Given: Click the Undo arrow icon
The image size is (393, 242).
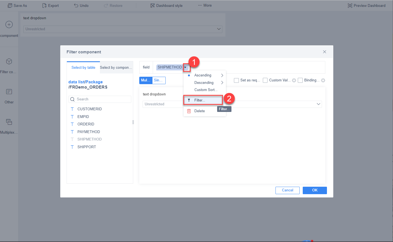Looking at the screenshot, I should pyautogui.click(x=76, y=5).
